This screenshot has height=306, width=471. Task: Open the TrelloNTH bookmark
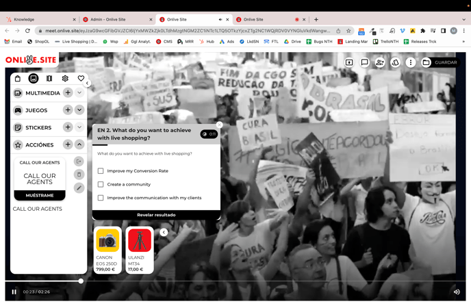click(385, 42)
